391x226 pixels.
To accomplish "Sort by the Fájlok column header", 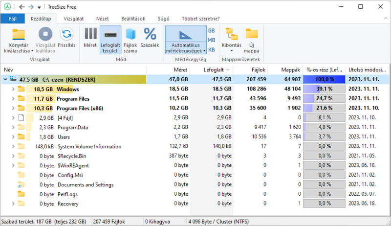I will (250, 70).
